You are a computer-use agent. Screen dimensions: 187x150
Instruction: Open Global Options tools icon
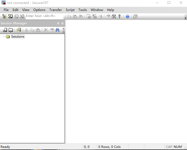point(114,16)
